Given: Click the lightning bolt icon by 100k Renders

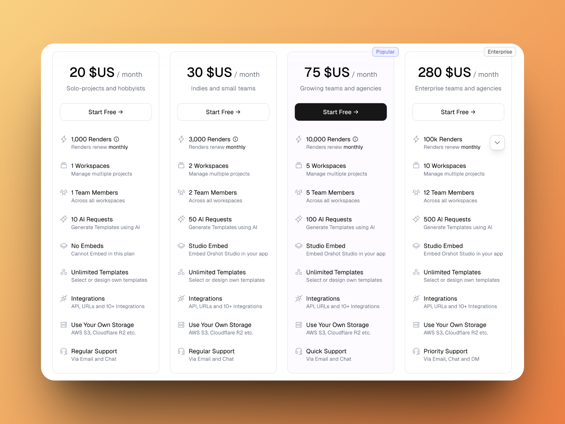Looking at the screenshot, I should (x=416, y=139).
